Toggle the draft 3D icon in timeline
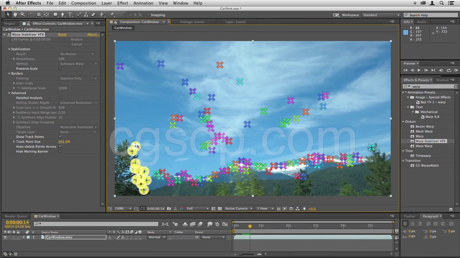The height and width of the screenshot is (258, 460). pyautogui.click(x=175, y=224)
